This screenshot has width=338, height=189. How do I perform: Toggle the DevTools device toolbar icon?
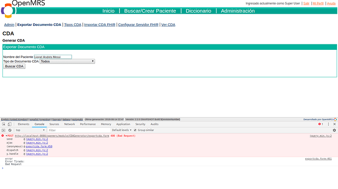coord(9,124)
